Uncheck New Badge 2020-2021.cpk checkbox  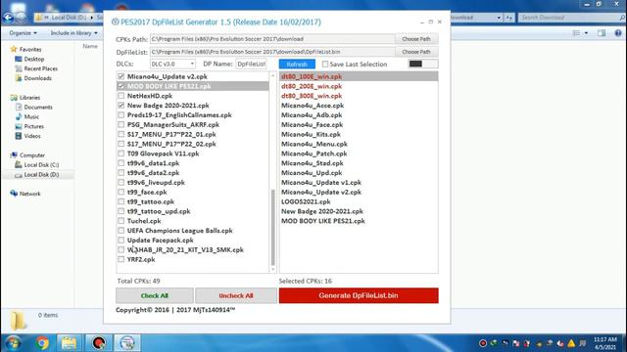[121, 106]
